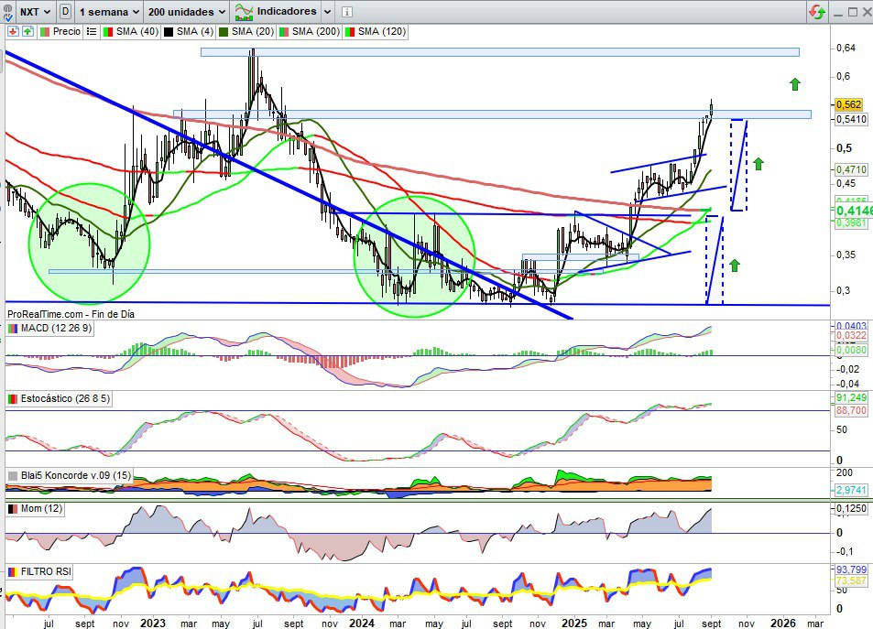Expand the arrow next to Indicadores
Screen dimensions: 873x629
click(x=327, y=12)
